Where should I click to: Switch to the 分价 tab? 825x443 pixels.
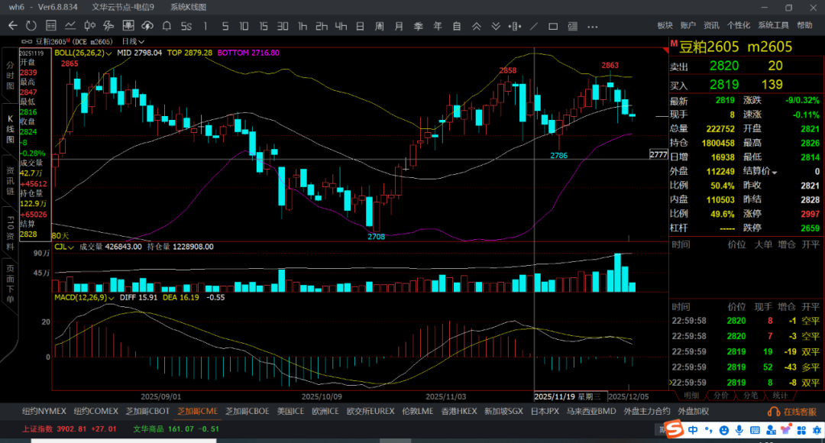coord(721,396)
